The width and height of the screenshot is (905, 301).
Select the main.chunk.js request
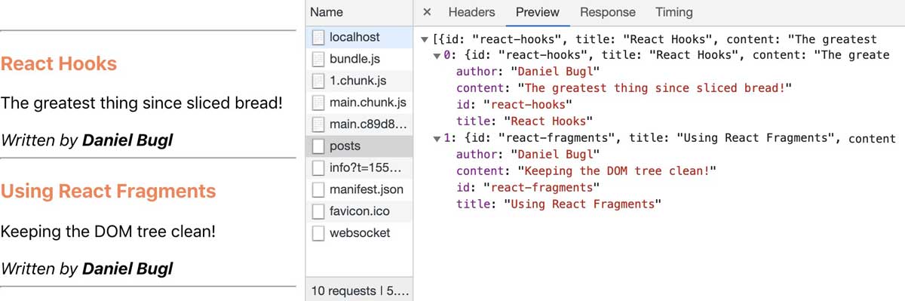360,103
